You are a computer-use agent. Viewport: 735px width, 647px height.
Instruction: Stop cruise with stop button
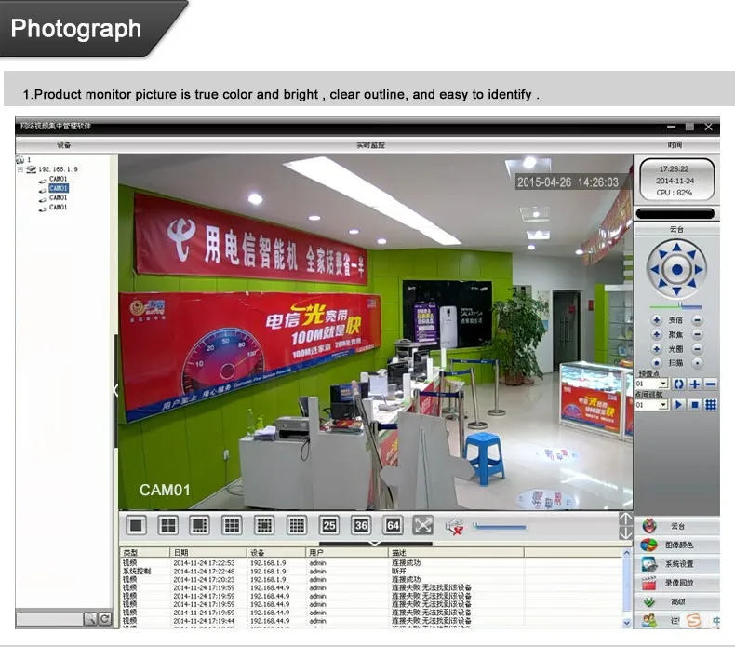695,405
